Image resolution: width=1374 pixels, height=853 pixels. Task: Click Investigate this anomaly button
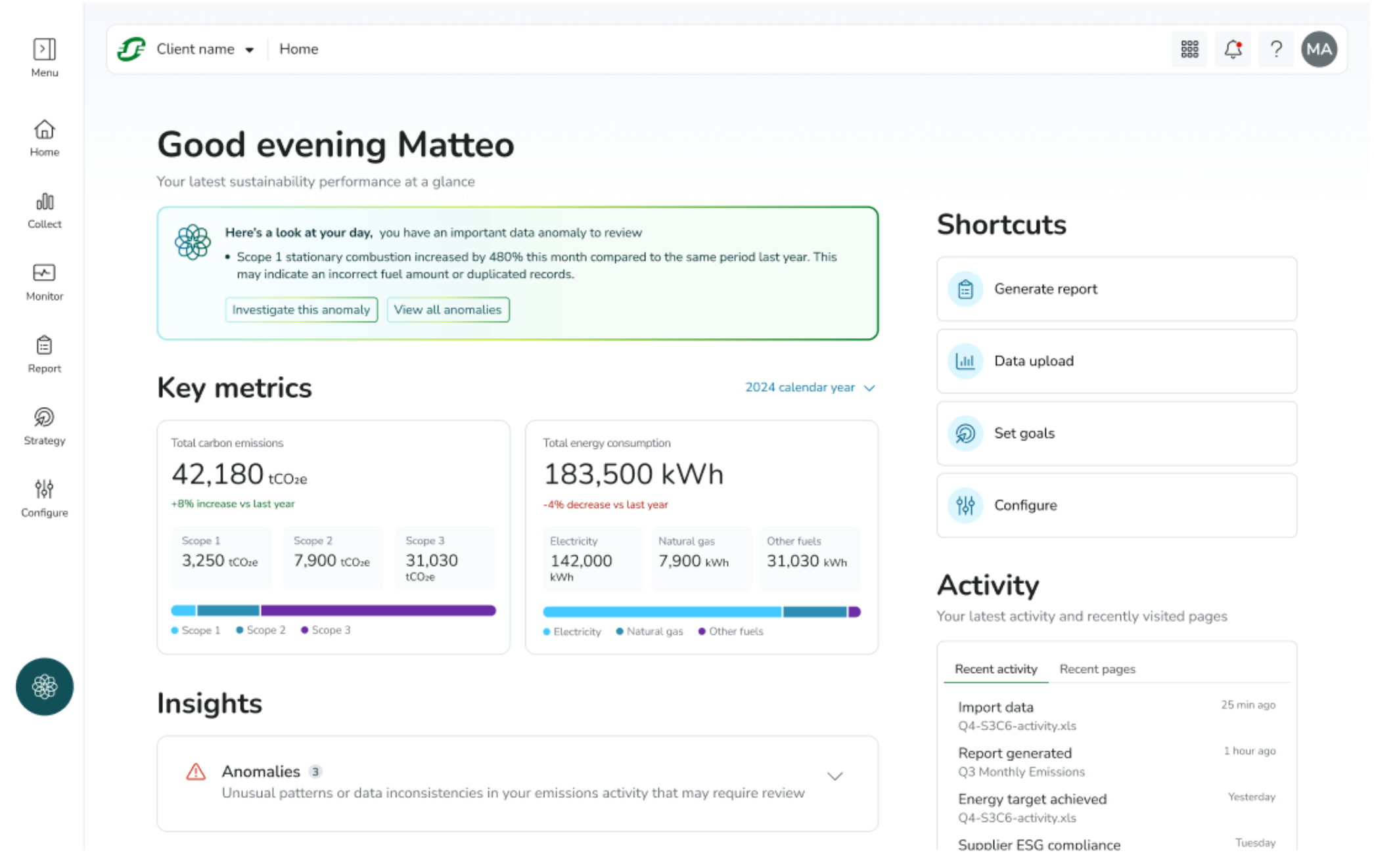point(301,309)
